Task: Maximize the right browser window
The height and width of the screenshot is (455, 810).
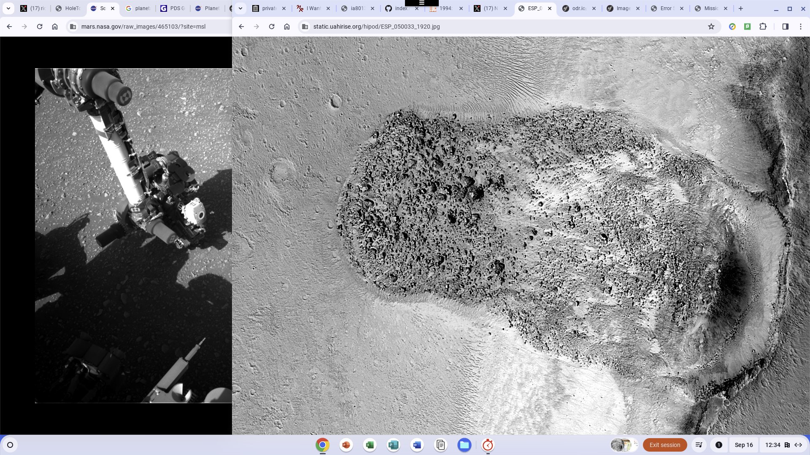Action: (790, 8)
